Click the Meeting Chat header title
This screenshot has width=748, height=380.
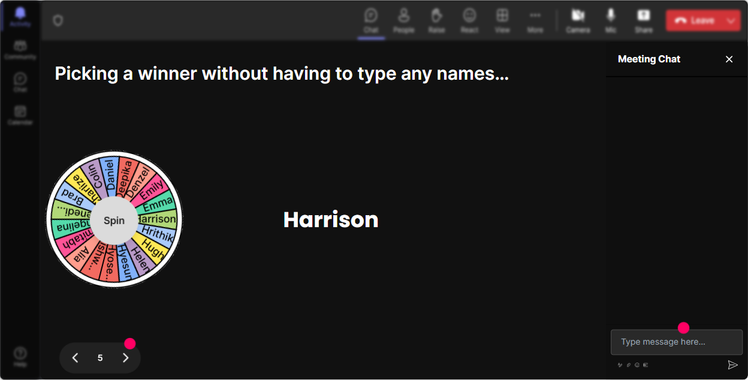[x=649, y=59]
